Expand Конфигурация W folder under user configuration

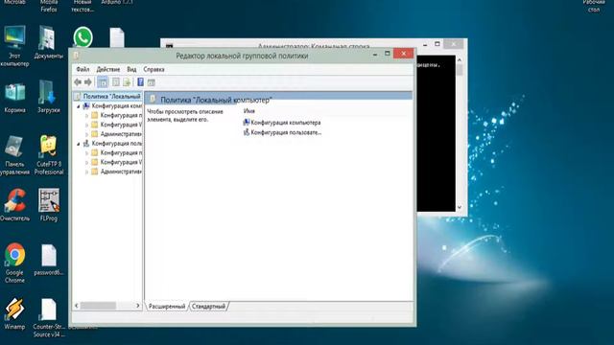tap(87, 162)
